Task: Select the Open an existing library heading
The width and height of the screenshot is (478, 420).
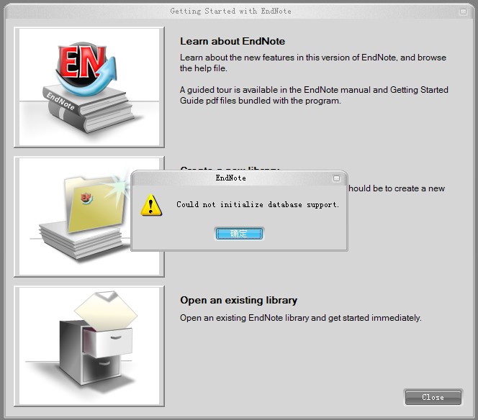Action: coord(238,300)
